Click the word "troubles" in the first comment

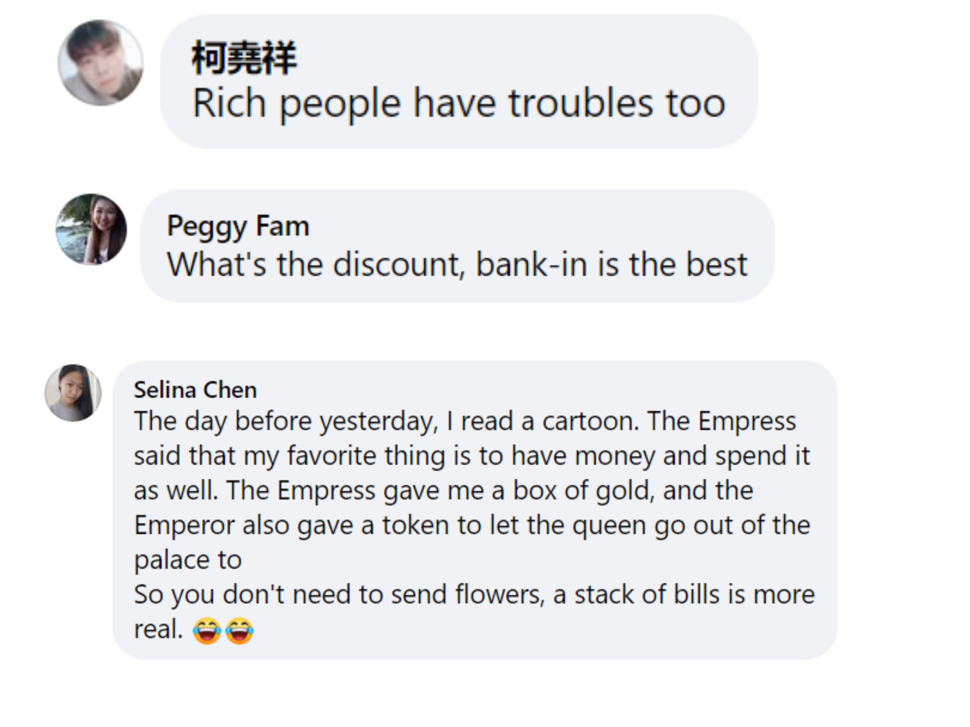click(x=581, y=103)
